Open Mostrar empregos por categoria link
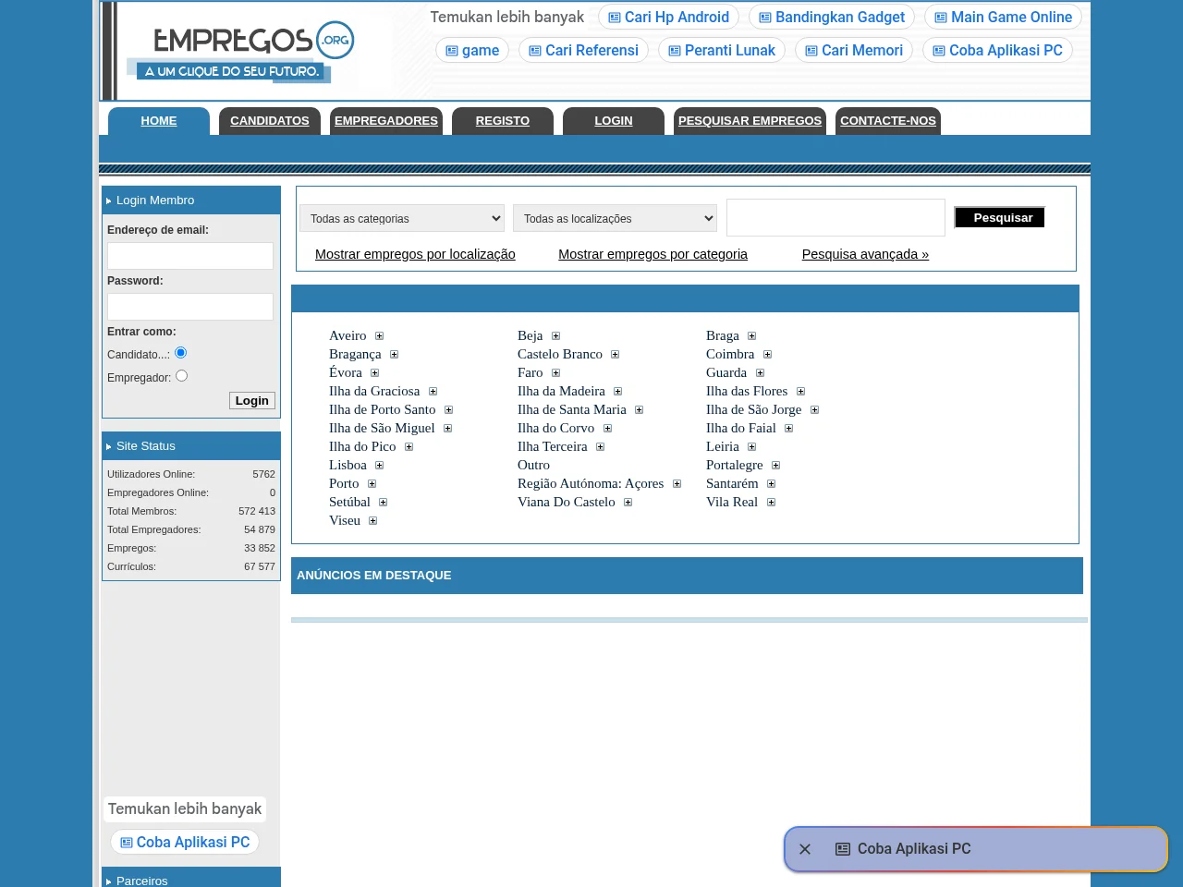This screenshot has height=887, width=1183. 652,254
